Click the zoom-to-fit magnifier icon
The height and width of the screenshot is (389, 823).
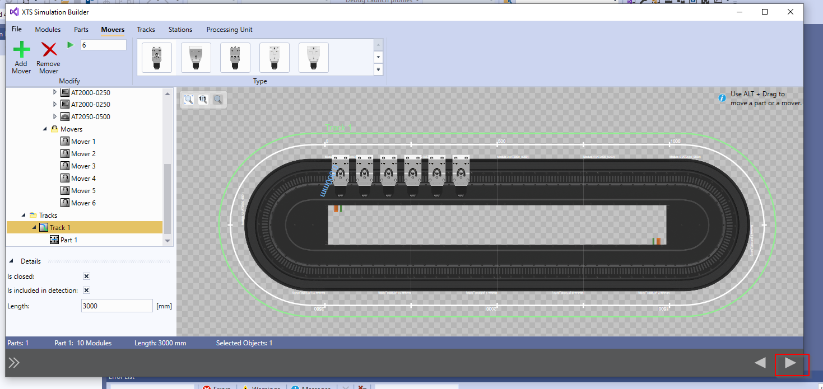(189, 100)
